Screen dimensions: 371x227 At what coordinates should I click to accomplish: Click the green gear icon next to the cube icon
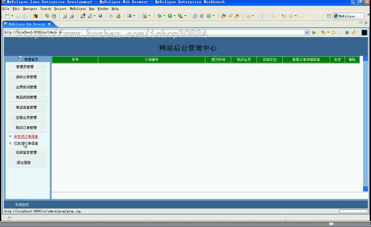tap(47, 16)
